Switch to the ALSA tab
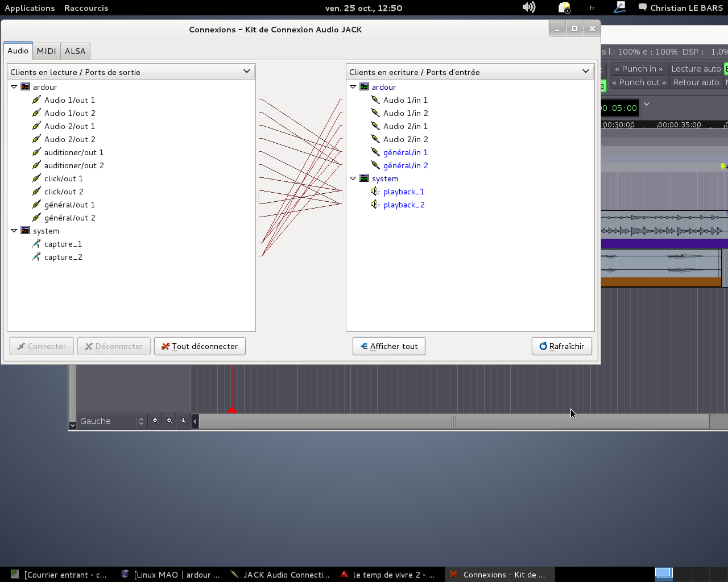 (x=75, y=51)
